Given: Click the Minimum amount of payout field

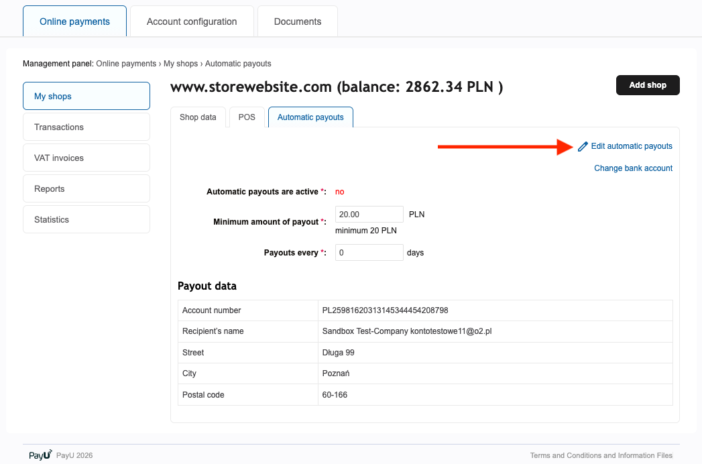Looking at the screenshot, I should point(369,213).
